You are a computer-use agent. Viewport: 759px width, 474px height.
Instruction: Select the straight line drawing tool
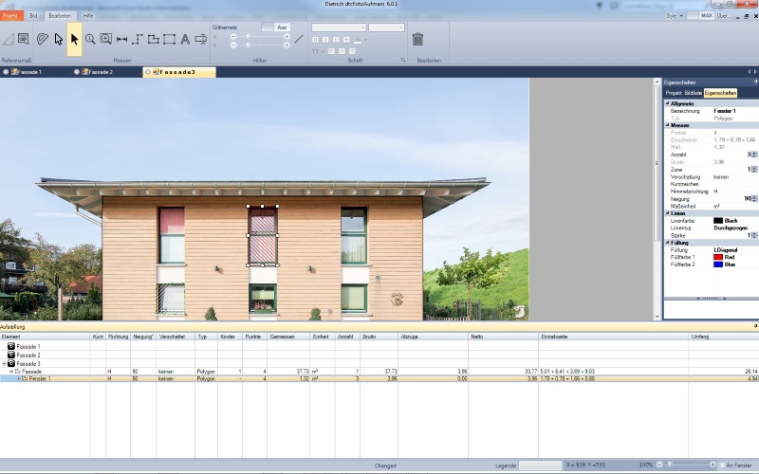click(299, 39)
